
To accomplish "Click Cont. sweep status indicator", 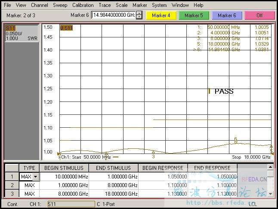I will tap(12, 204).
